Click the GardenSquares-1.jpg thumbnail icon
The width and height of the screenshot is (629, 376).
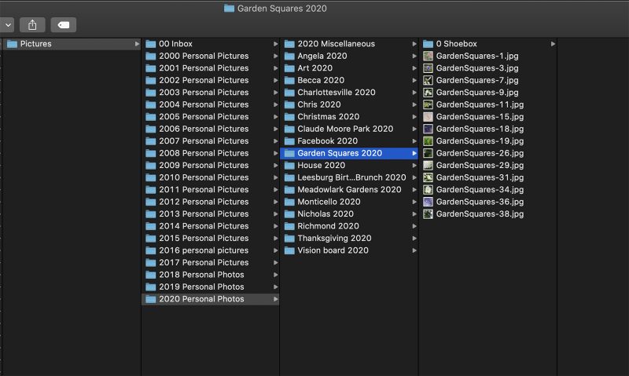428,56
